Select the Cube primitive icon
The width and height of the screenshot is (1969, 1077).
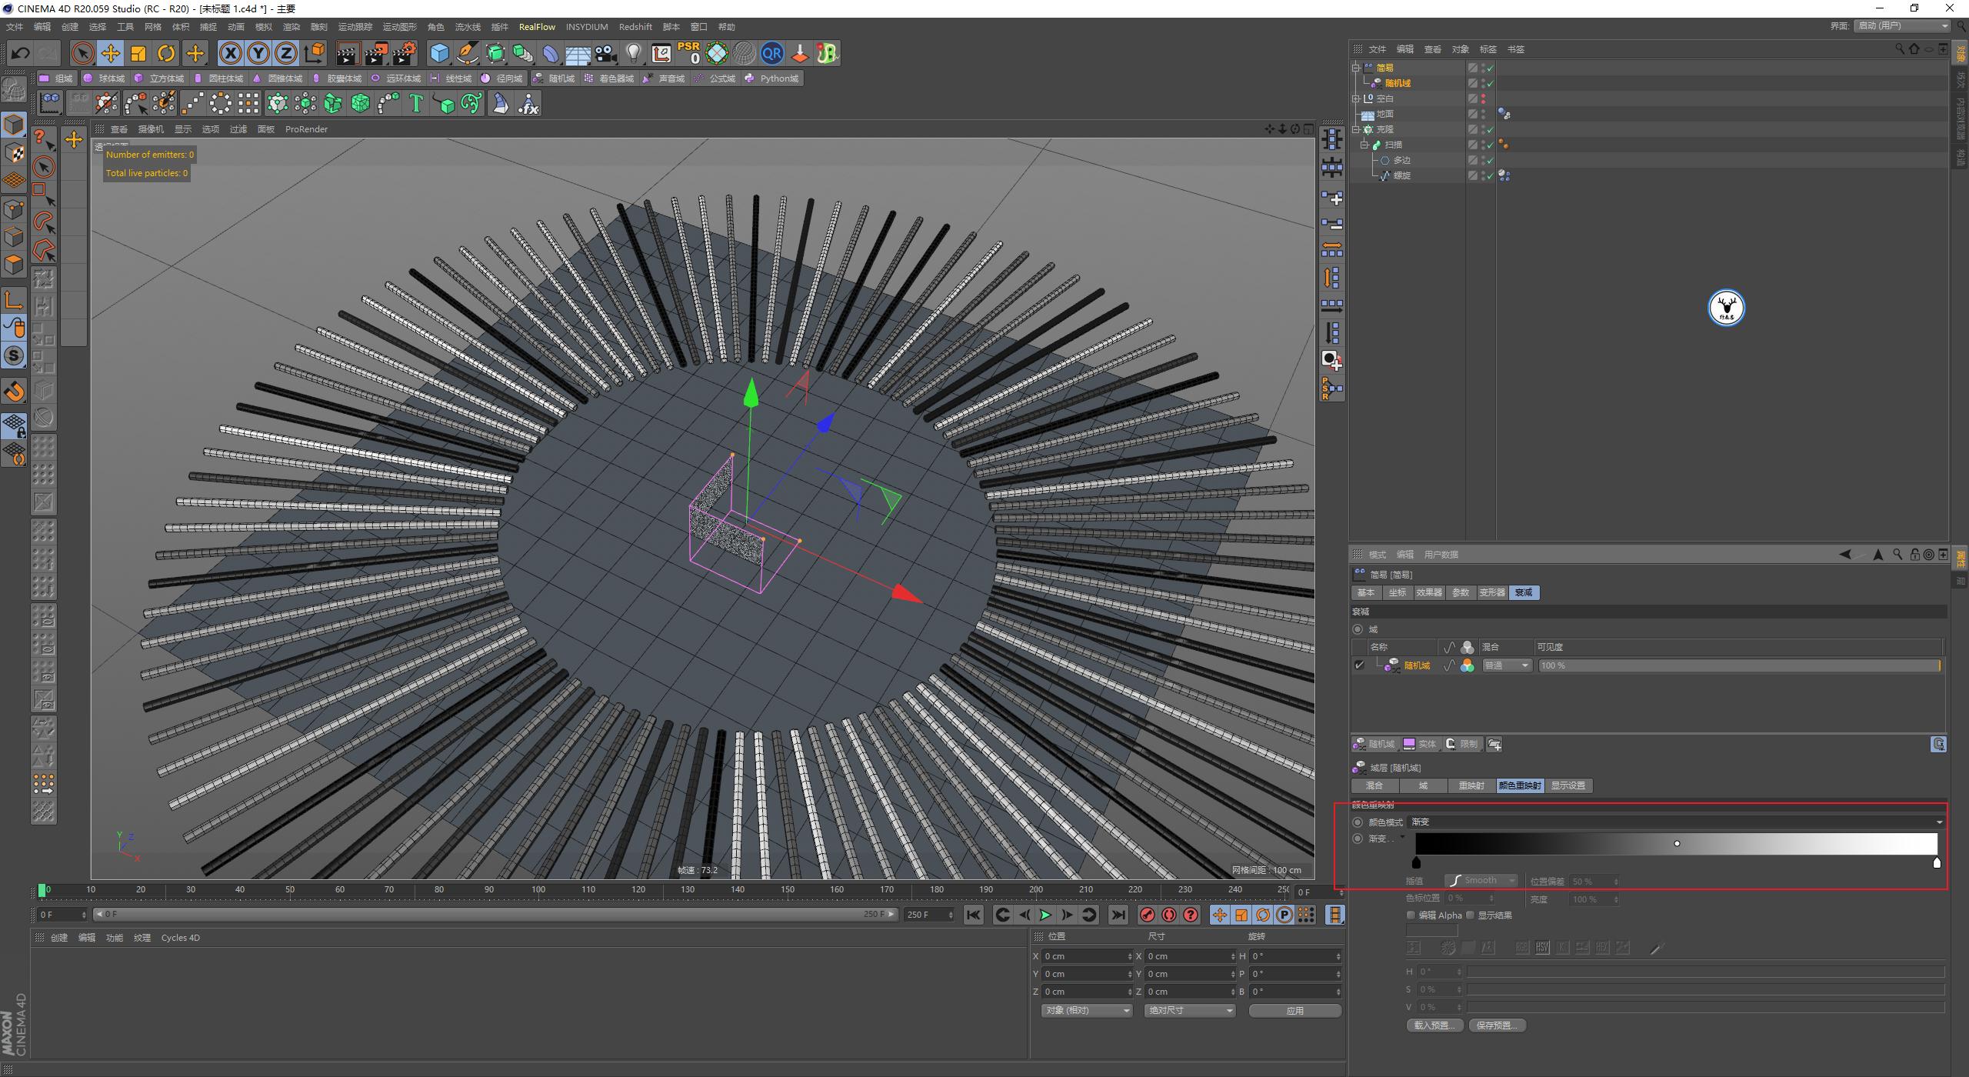click(439, 53)
